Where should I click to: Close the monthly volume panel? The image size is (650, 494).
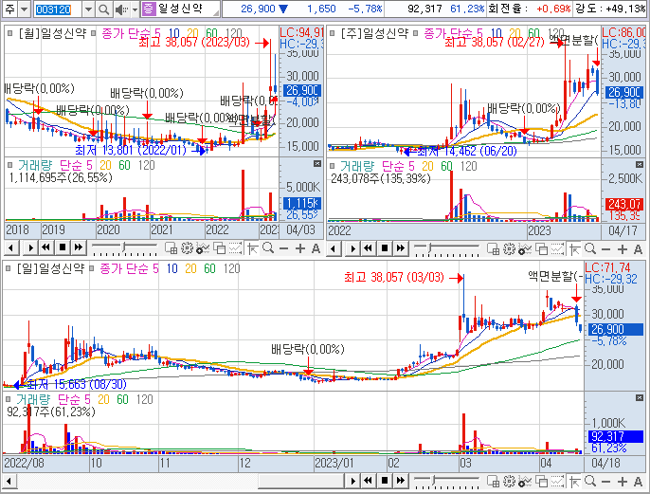point(317,163)
